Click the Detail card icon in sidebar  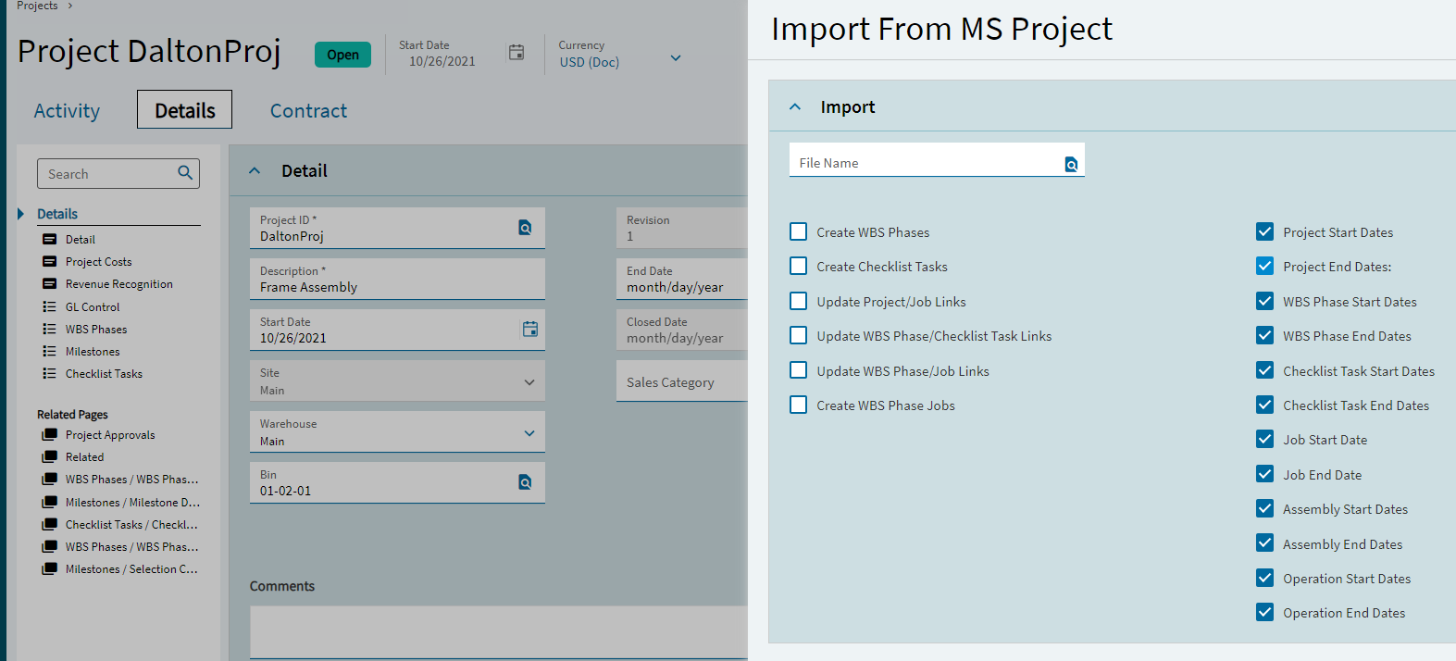[x=50, y=239]
